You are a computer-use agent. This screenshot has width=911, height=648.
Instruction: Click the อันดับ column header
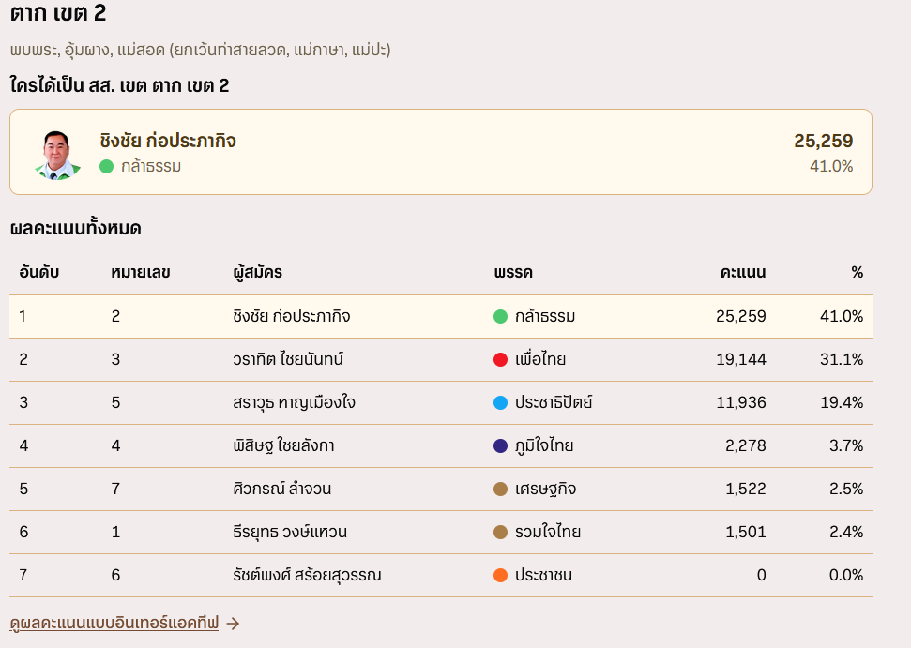[39, 273]
